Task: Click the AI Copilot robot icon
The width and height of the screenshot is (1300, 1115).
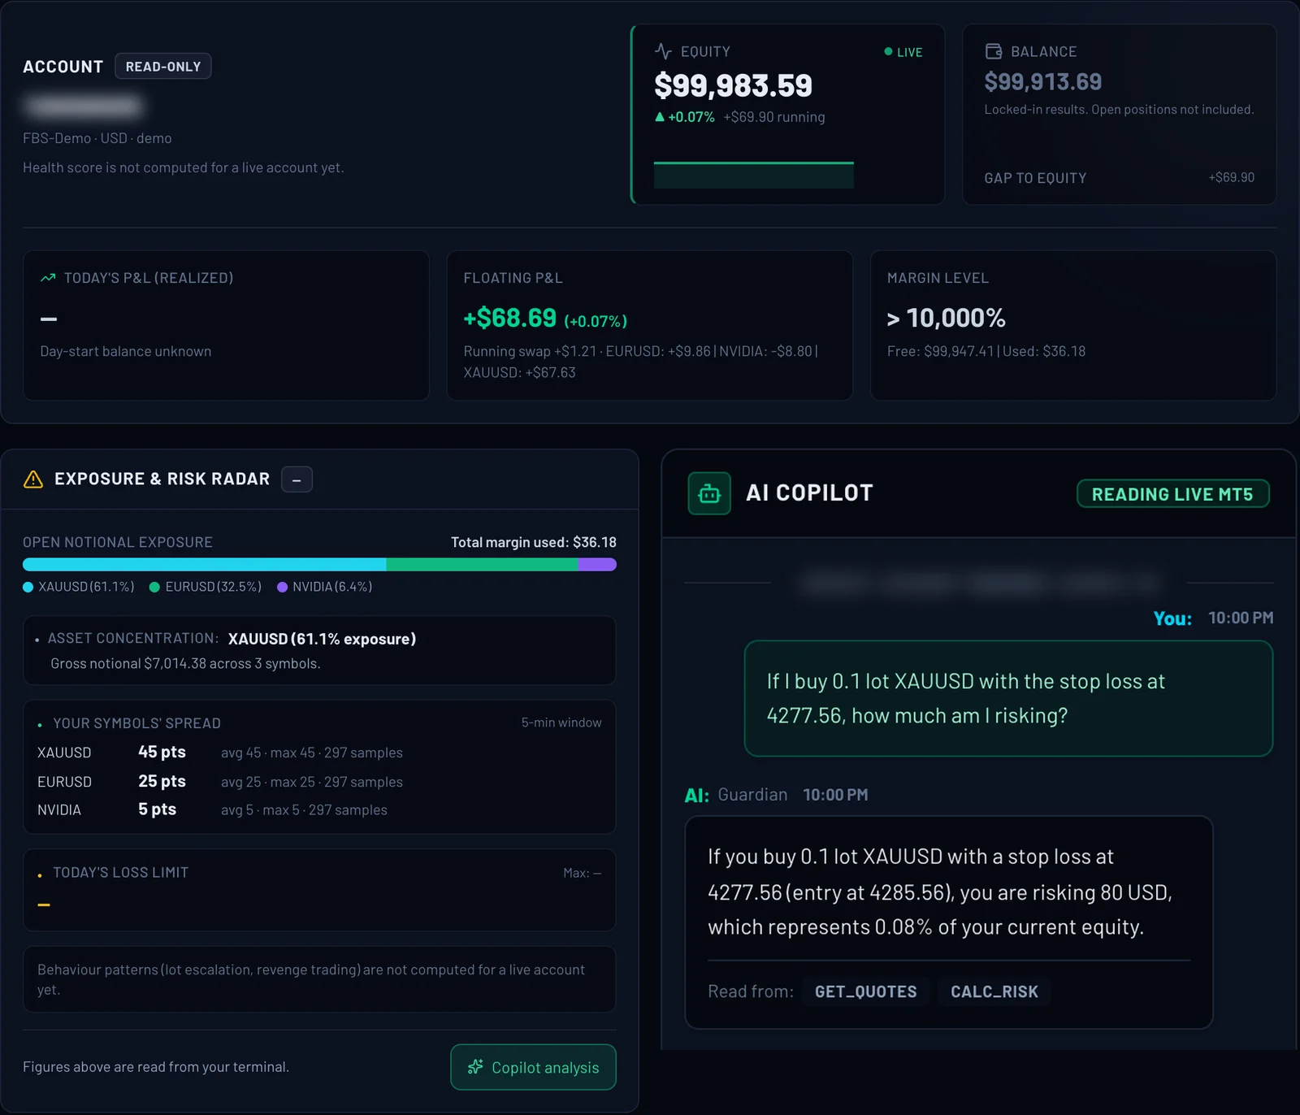Action: pos(709,493)
